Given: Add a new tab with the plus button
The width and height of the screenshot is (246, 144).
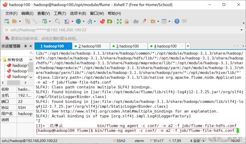Looking at the screenshot, I should pyautogui.click(x=188, y=46).
